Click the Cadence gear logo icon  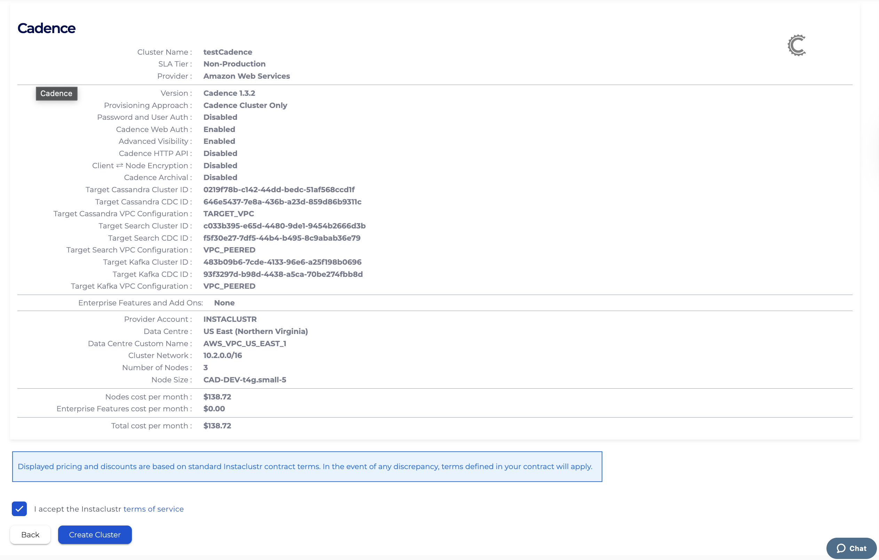pos(797,45)
